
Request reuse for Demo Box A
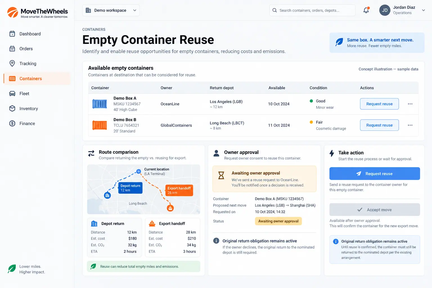(379, 104)
